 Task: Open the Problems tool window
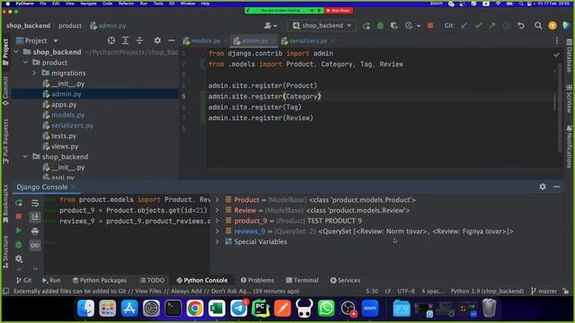pyautogui.click(x=258, y=280)
